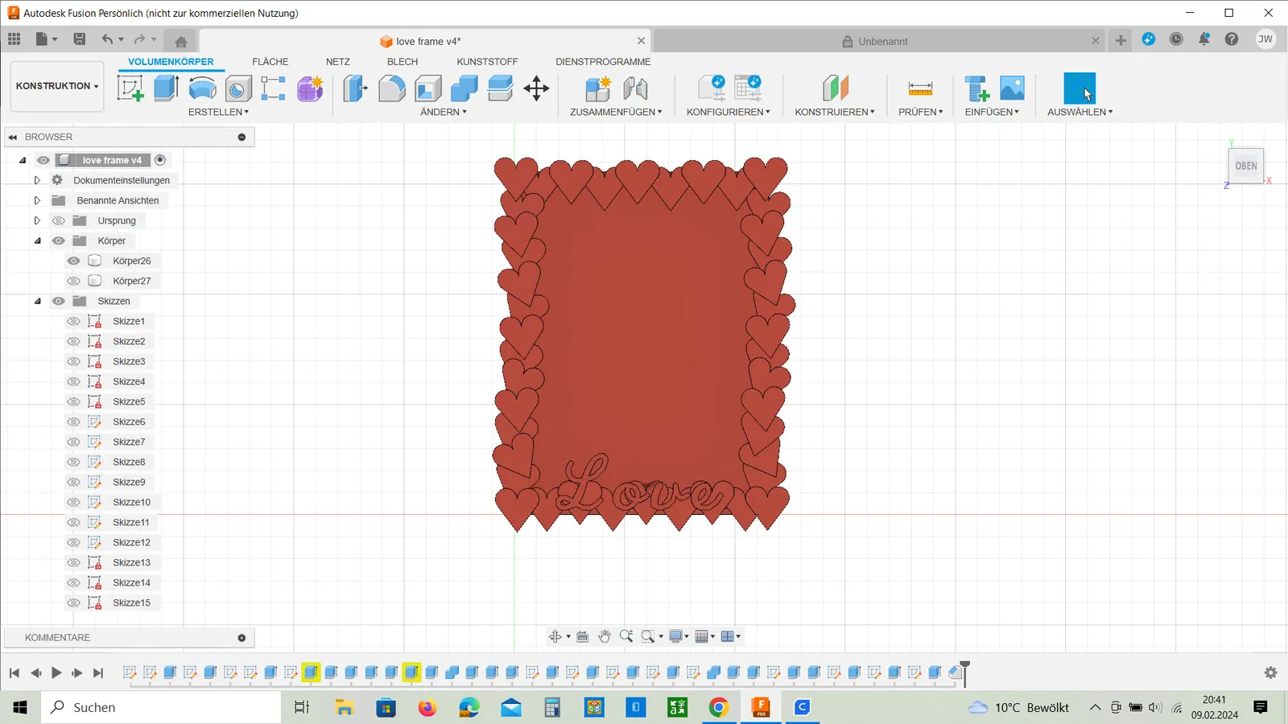Click the Configure Model icon
The width and height of the screenshot is (1288, 724).
tap(712, 88)
